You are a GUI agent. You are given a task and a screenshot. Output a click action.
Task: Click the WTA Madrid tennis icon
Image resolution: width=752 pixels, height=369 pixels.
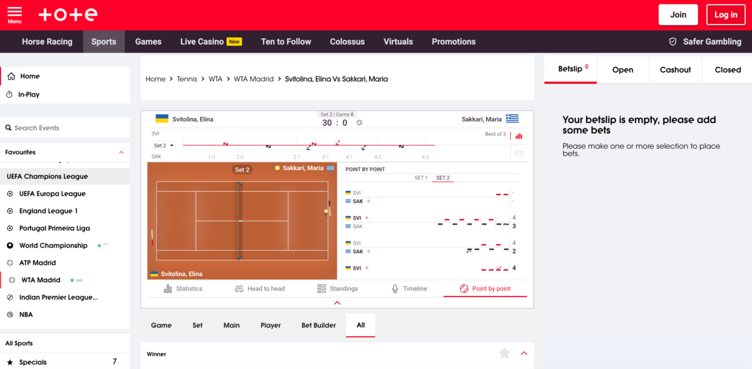[12, 280]
